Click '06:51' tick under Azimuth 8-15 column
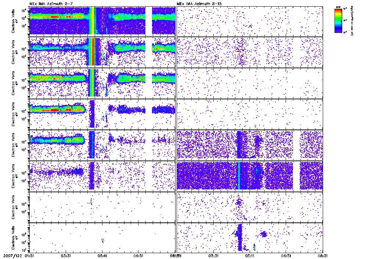Image resolution: width=376 pixels, height=259 pixels. 286,256
